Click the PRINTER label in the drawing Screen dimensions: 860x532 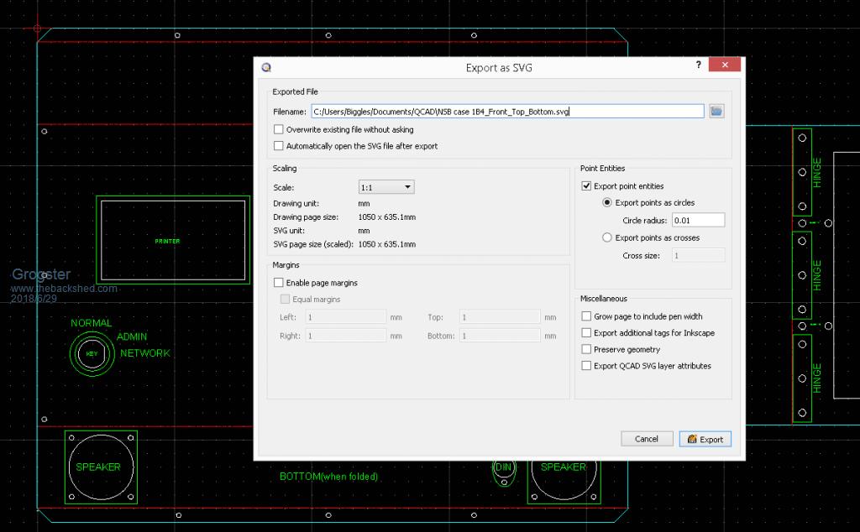pos(167,241)
